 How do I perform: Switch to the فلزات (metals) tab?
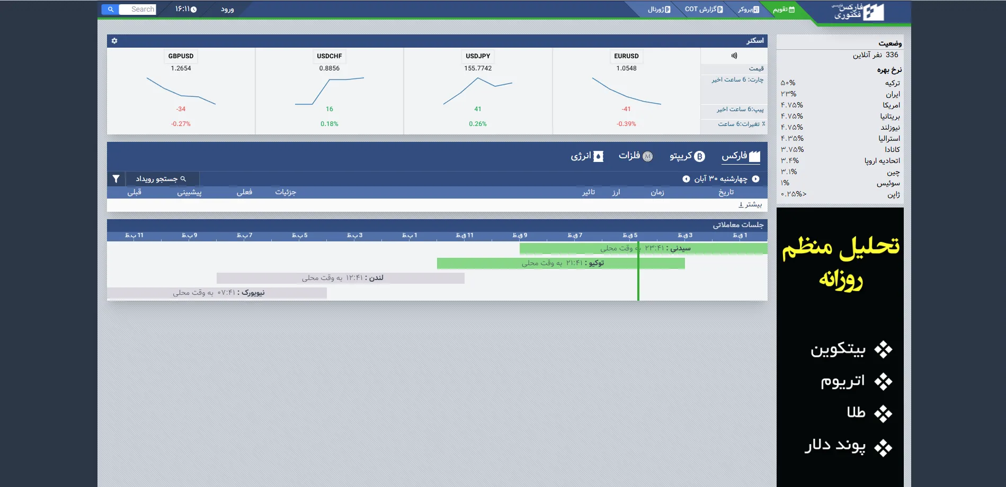coord(635,156)
